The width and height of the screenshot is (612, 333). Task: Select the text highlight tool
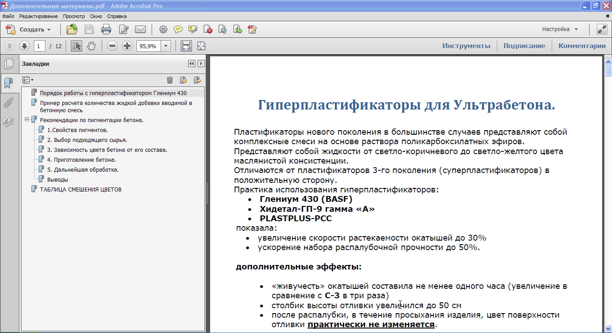pyautogui.click(x=193, y=30)
